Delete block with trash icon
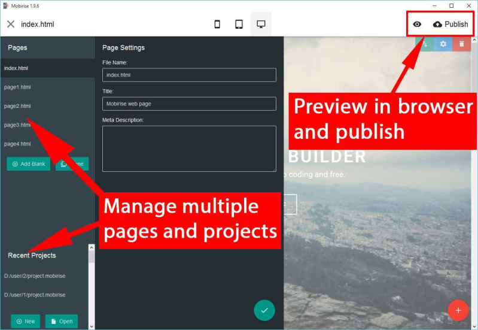The width and height of the screenshot is (478, 330). pos(461,44)
